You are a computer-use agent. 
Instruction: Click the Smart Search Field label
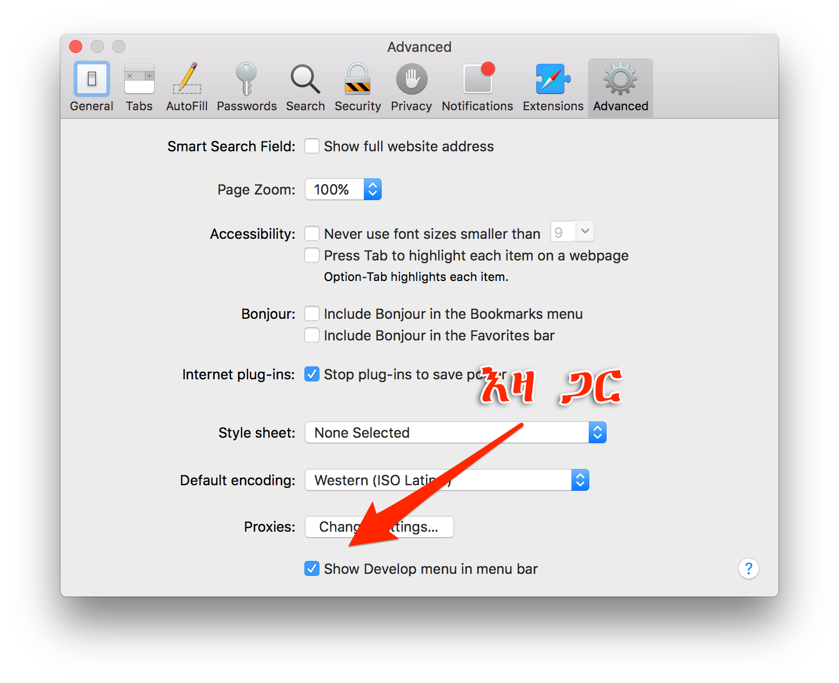[x=231, y=146]
